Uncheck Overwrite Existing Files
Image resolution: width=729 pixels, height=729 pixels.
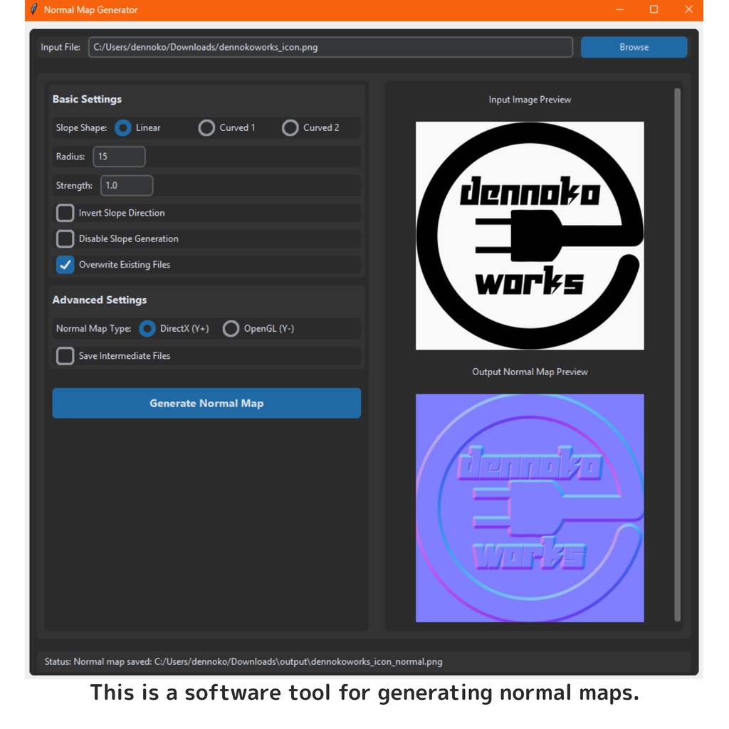click(x=65, y=264)
